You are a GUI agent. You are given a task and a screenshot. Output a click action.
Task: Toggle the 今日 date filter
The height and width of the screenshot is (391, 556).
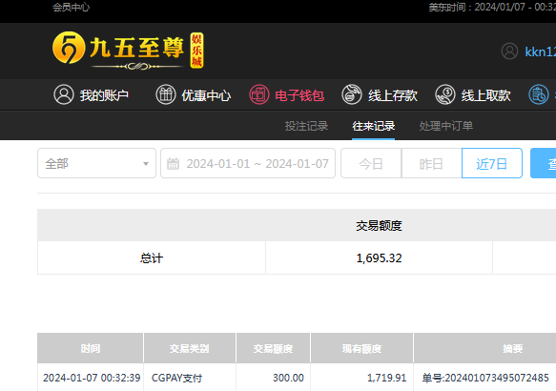click(371, 163)
